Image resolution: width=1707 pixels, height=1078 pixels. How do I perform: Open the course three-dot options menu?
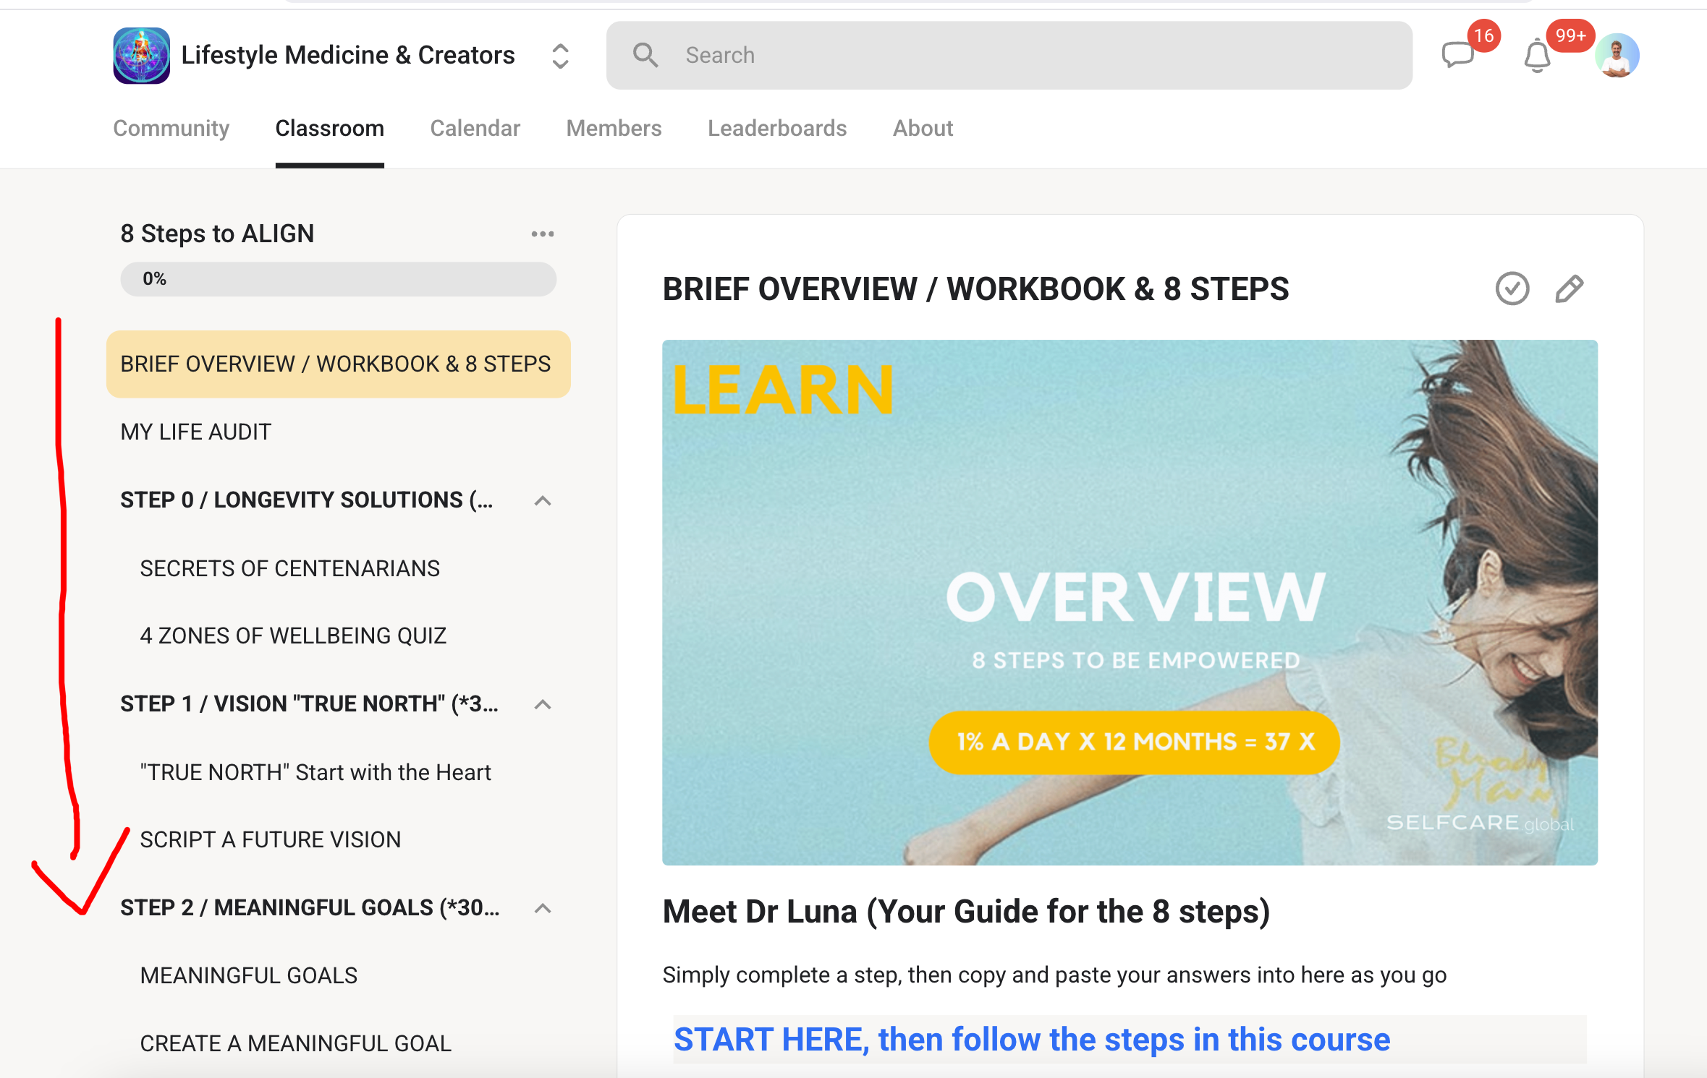(x=542, y=234)
